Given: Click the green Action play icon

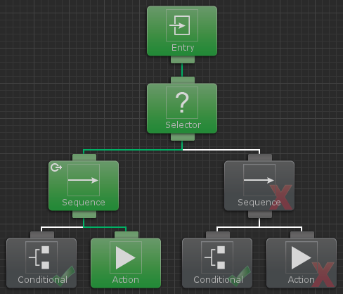Looking at the screenshot, I should pos(126,257).
